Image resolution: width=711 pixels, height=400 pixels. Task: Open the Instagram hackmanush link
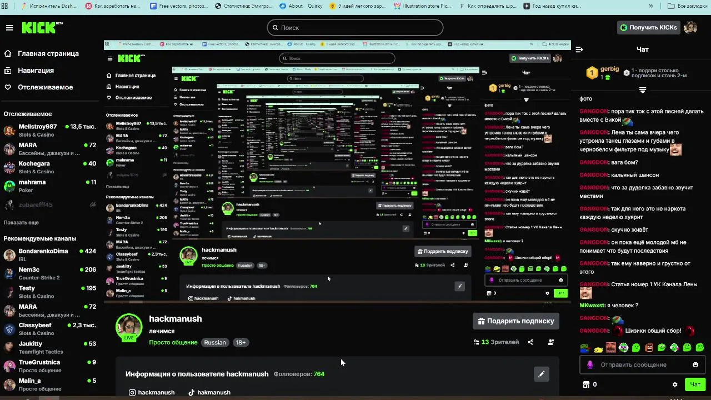(152, 392)
